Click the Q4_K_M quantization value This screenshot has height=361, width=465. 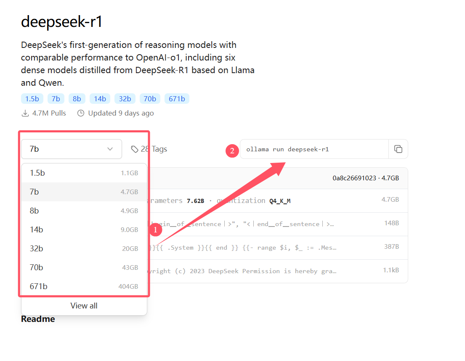point(280,201)
